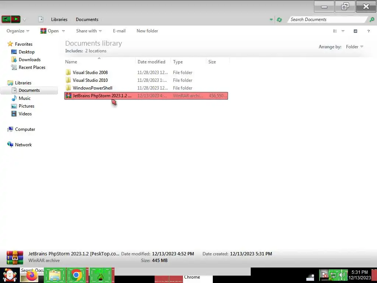Open File Explorer from the taskbar
This screenshot has height=283, width=377.
point(55,275)
